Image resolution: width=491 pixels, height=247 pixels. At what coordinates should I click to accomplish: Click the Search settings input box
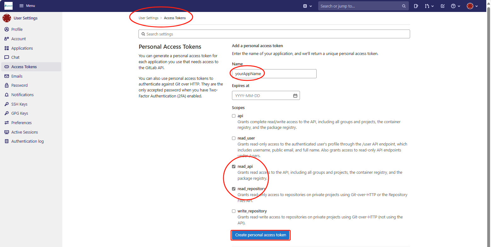(274, 34)
